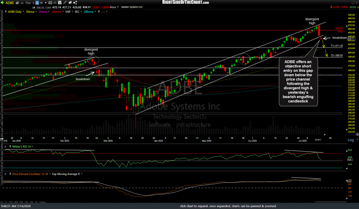Image resolution: width=359 pixels, height=209 pixels.
Task: Click the price axis arrow near 470.00
Action: [x=346, y=27]
